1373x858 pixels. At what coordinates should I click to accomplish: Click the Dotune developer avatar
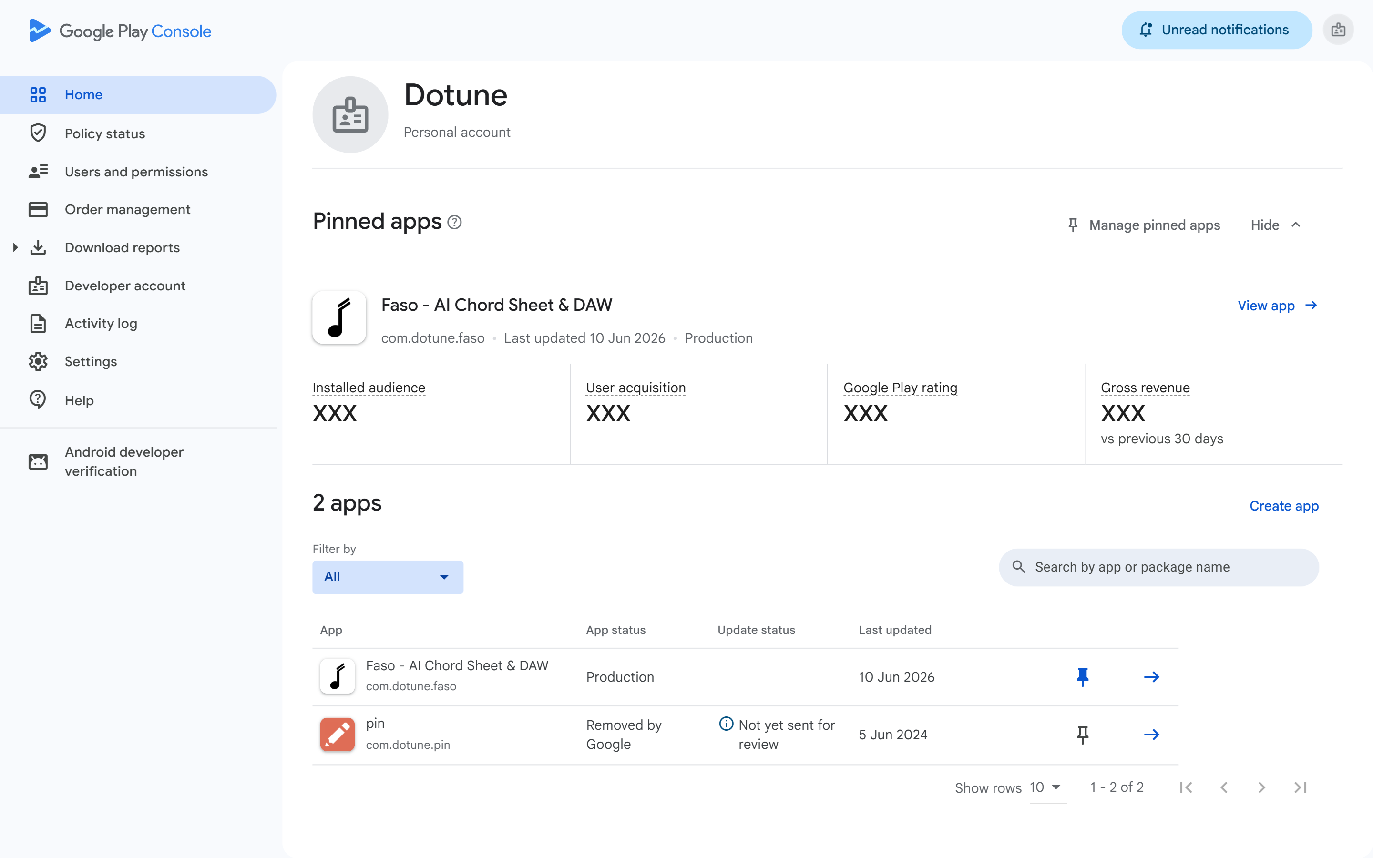pos(350,114)
